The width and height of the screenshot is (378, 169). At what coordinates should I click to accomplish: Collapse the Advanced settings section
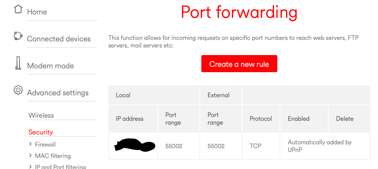coord(58,93)
